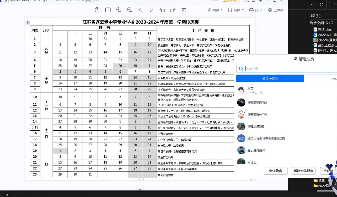Image resolution: width=337 pixels, height=197 pixels.
Task: Click the U盘(E:) drive header
Action: pos(315,16)
